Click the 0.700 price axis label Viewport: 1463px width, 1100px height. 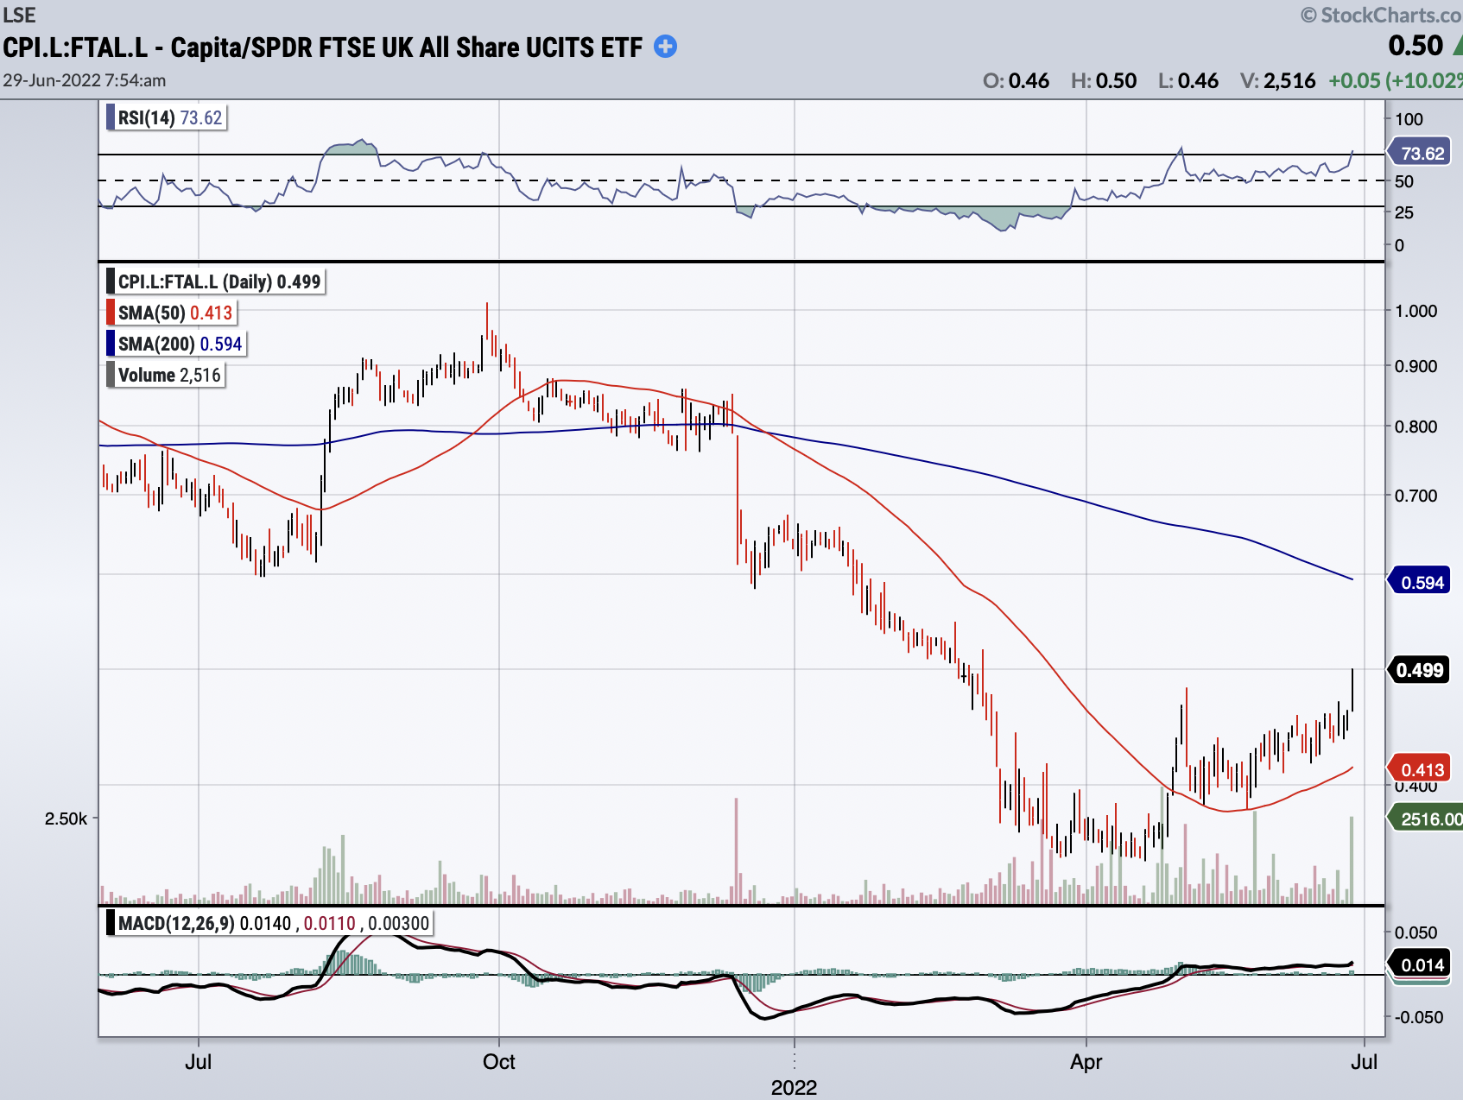(1416, 496)
